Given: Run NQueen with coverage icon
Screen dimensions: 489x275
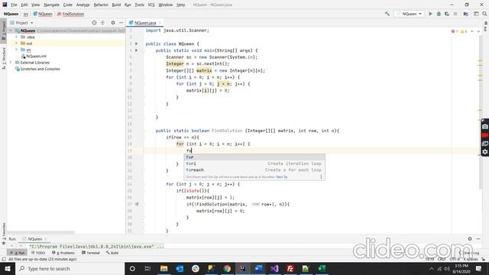Looking at the screenshot, I should click(x=447, y=14).
